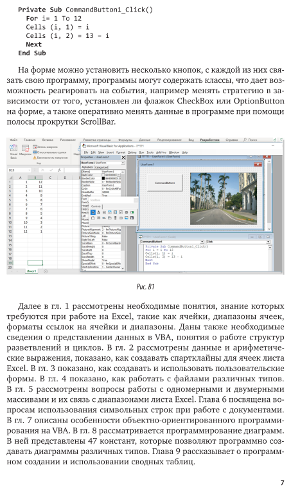Open the Debug menu in VBA editor

pyautogui.click(x=132, y=152)
